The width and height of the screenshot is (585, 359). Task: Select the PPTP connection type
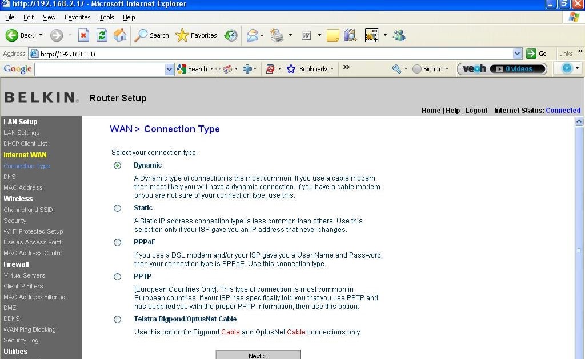tap(117, 277)
